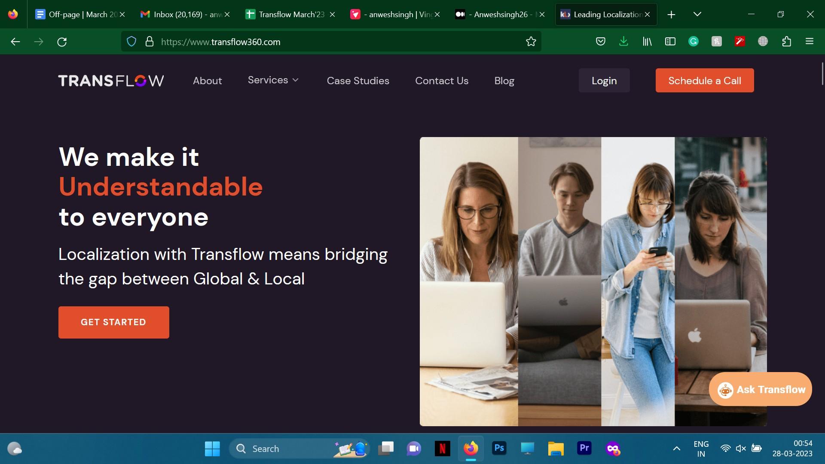Image resolution: width=825 pixels, height=464 pixels.
Task: Click the GET STARTED button
Action: tap(114, 322)
